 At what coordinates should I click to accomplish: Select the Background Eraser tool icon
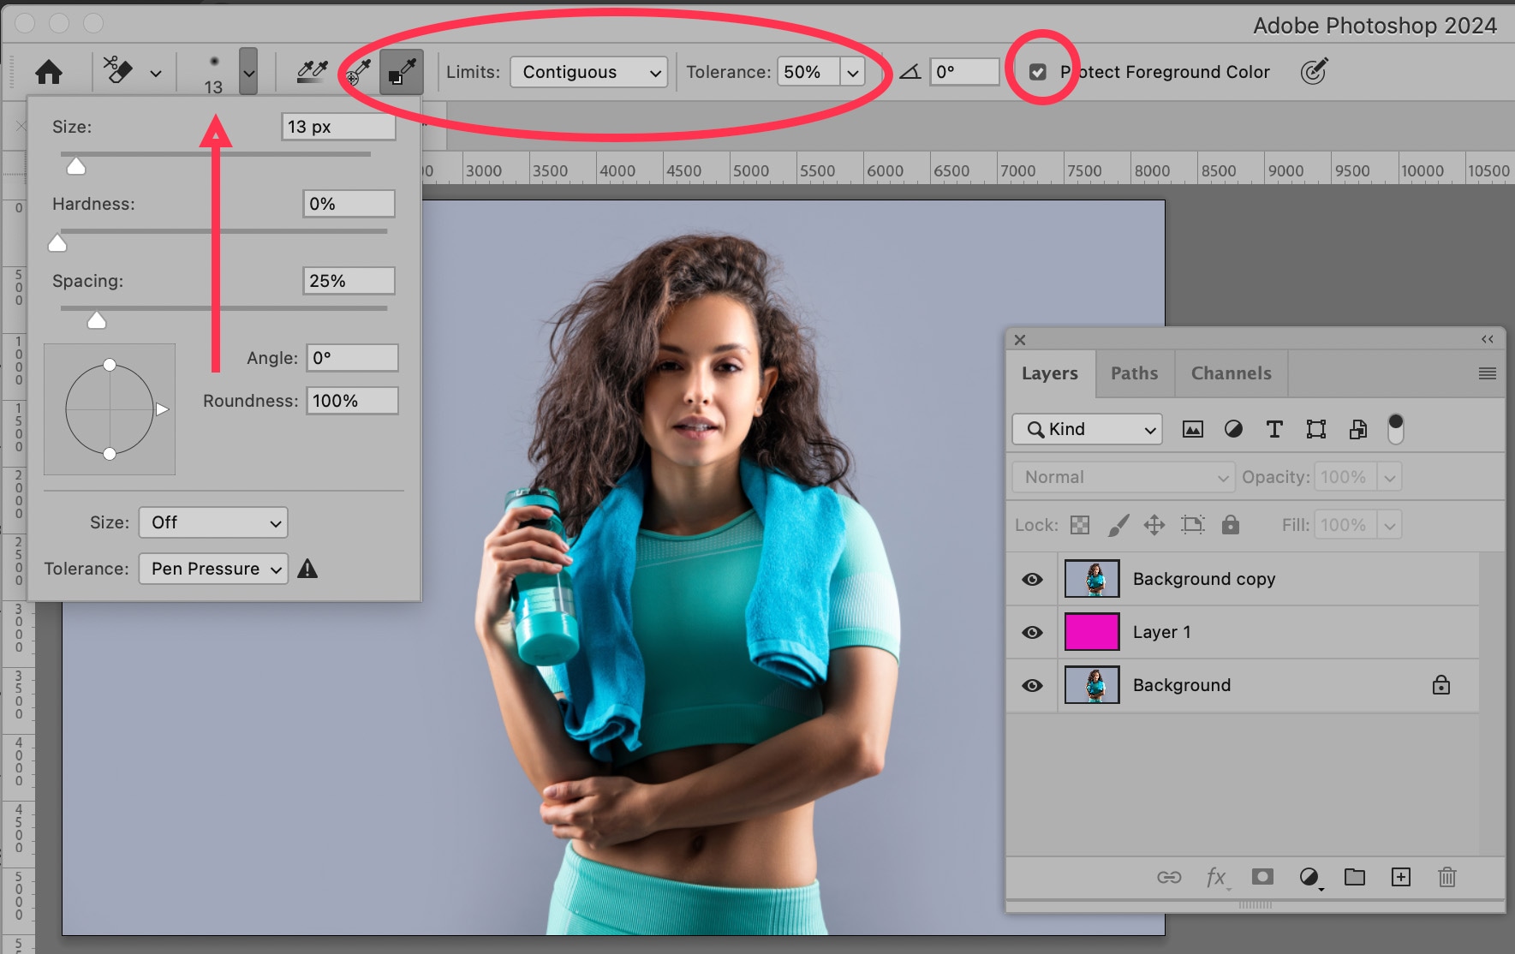pyautogui.click(x=118, y=71)
